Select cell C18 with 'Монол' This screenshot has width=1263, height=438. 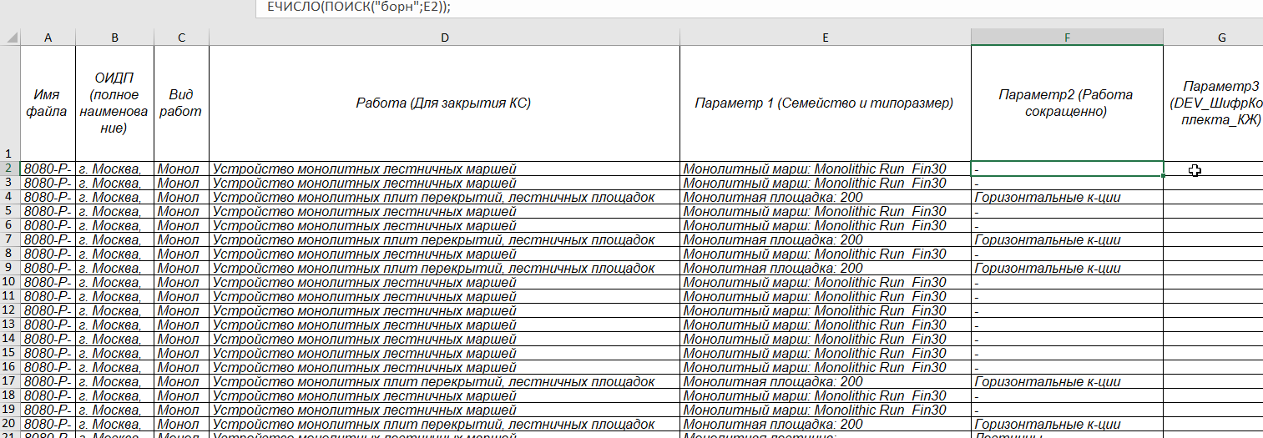point(181,395)
